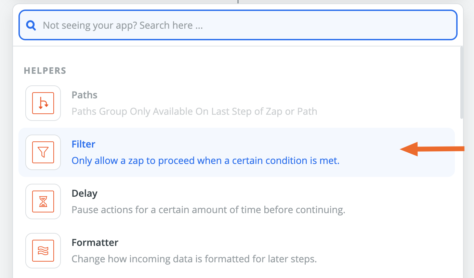Click the Filter funnel icon

point(43,152)
